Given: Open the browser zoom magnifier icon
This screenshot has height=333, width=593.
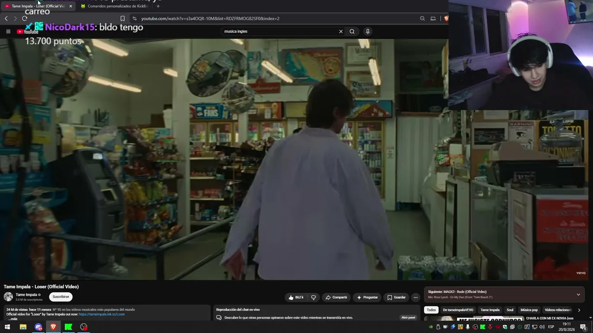Looking at the screenshot, I should (422, 18).
